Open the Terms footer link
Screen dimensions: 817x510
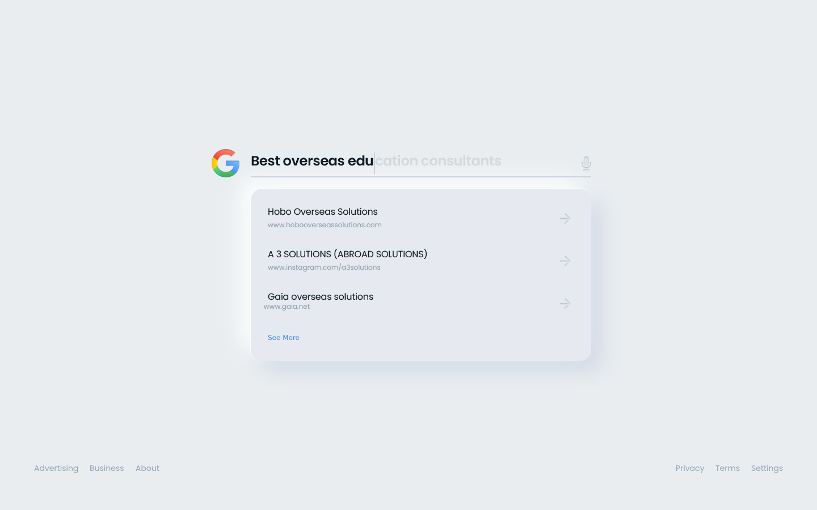coord(727,468)
